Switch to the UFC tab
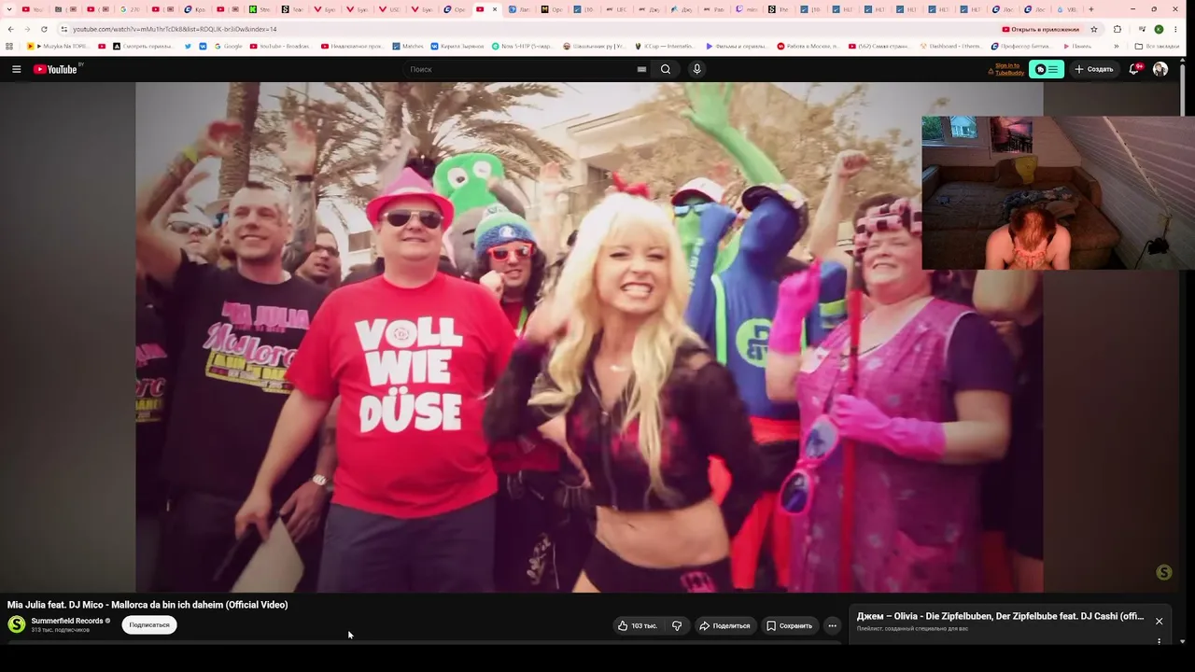Viewport: 1195px width, 672px height. click(615, 9)
